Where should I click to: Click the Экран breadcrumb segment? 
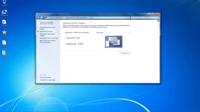coord(91,18)
